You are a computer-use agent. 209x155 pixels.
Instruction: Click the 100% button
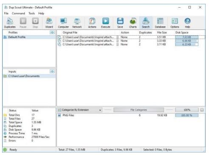coord(187,110)
